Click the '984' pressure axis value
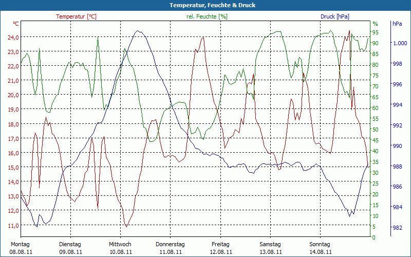 397,207
